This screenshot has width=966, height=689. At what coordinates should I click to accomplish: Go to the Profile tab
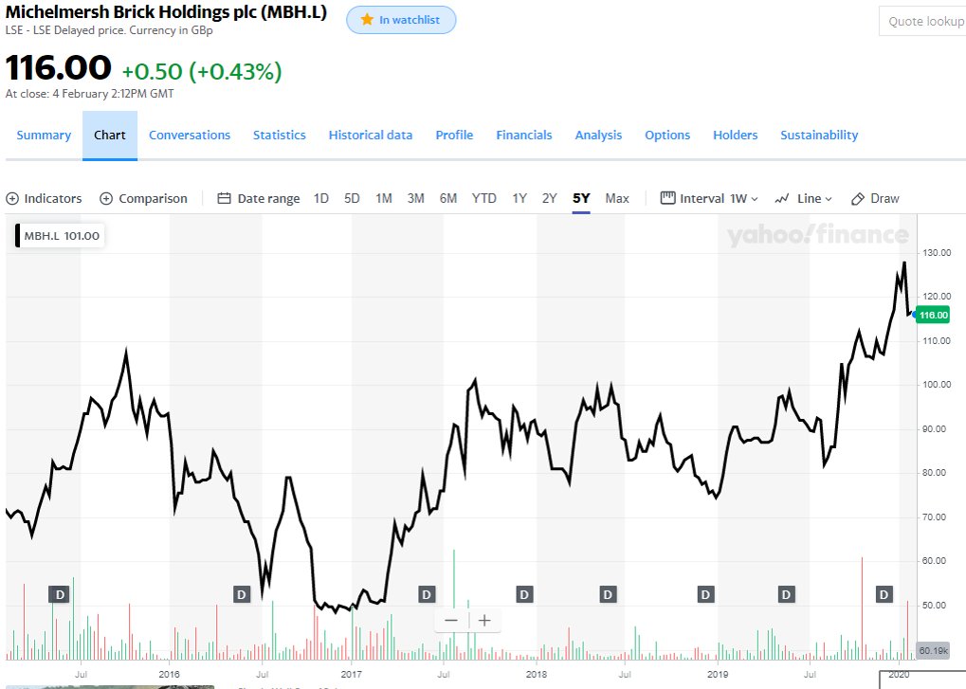(x=454, y=135)
